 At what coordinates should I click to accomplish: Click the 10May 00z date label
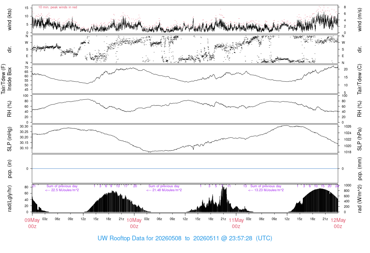coord(134,223)
